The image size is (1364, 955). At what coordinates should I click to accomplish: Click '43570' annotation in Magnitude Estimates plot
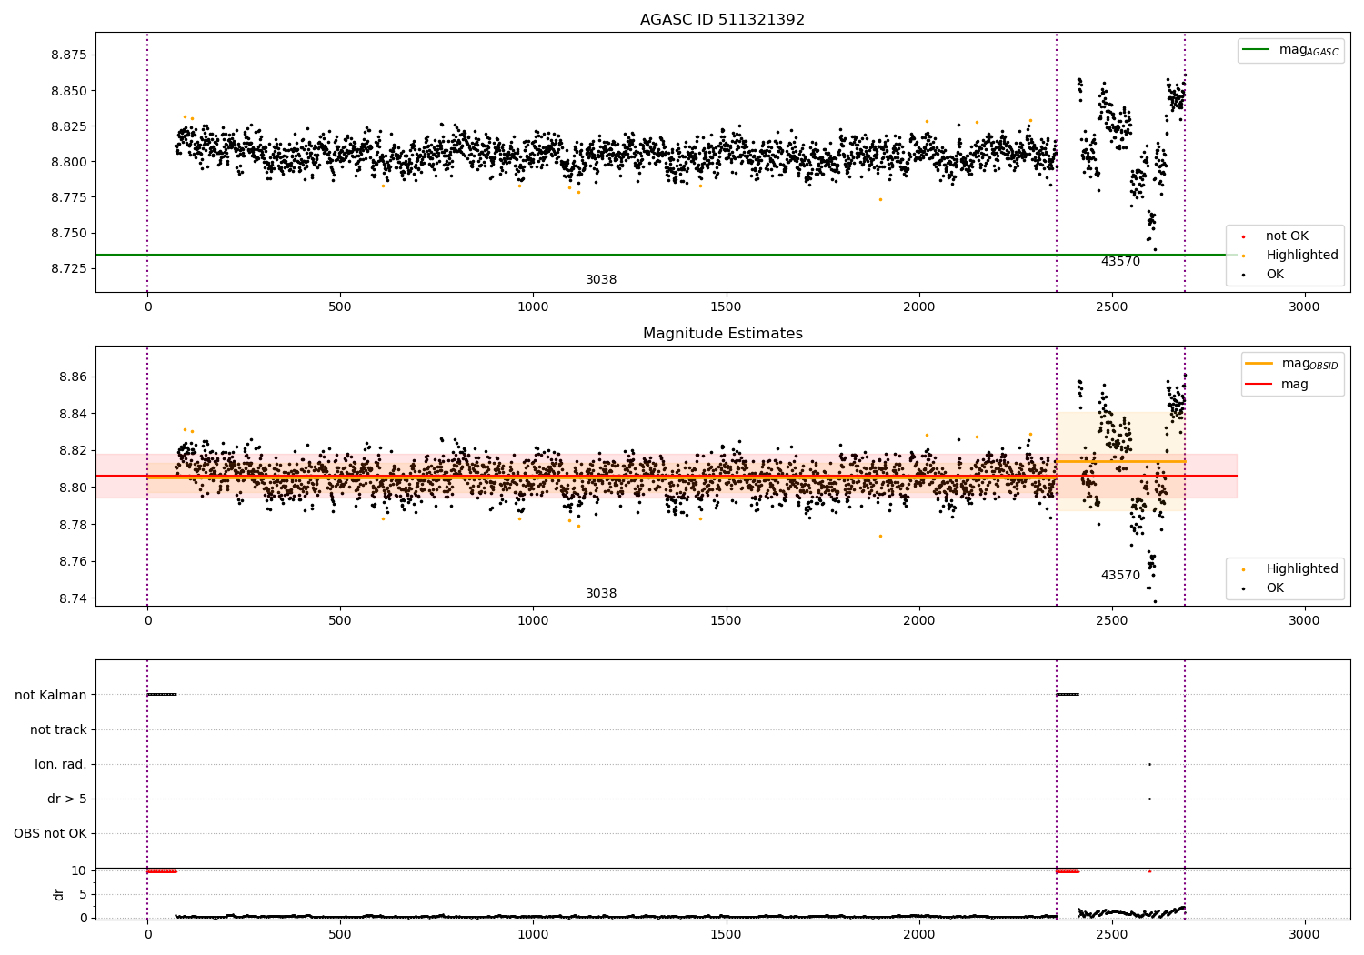(1120, 575)
